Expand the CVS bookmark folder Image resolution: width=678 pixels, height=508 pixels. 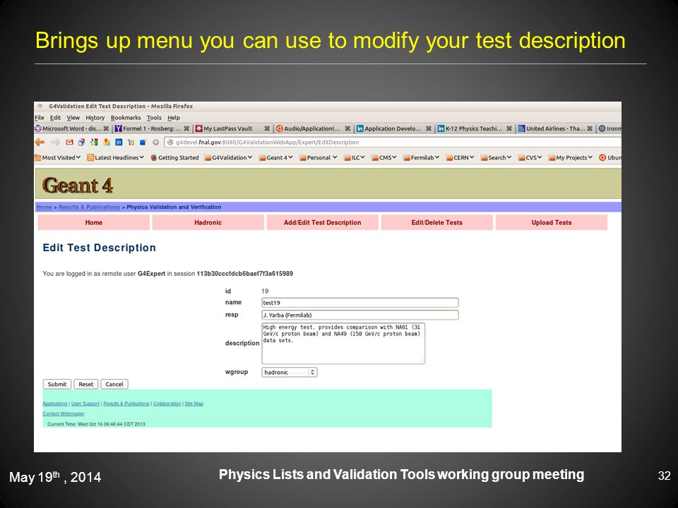tap(530, 157)
